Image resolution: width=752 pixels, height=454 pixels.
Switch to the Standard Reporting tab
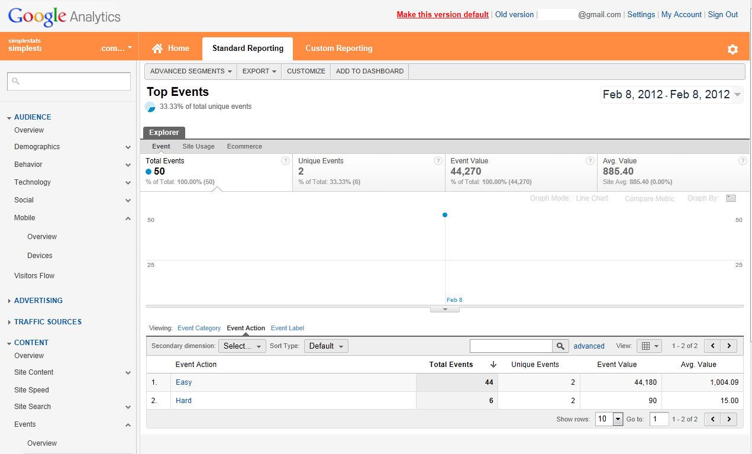pyautogui.click(x=248, y=49)
